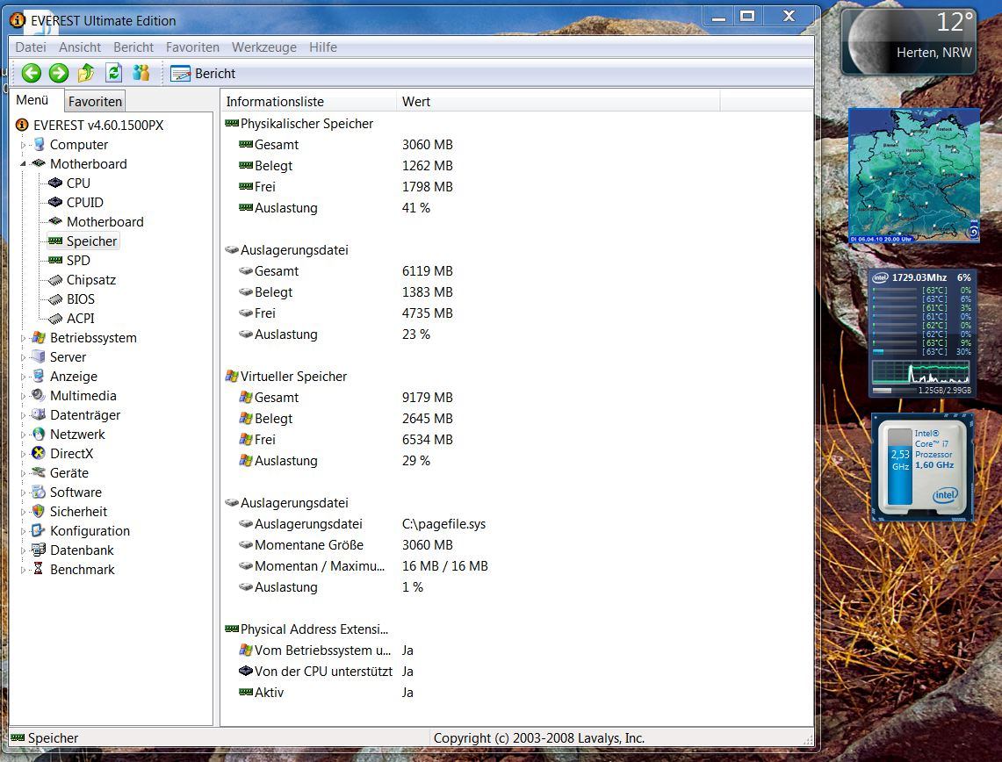Expand the DirectX tree node
The height and width of the screenshot is (762, 1002).
coord(23,454)
